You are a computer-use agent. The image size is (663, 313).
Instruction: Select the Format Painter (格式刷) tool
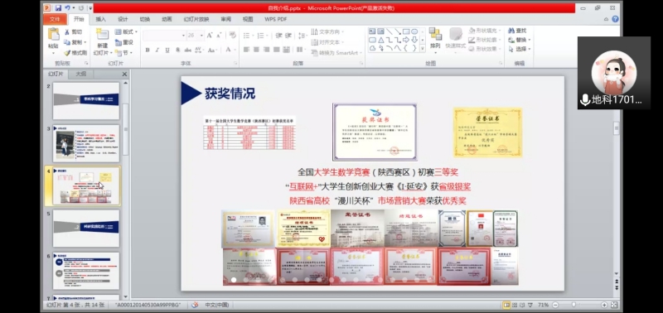75,53
